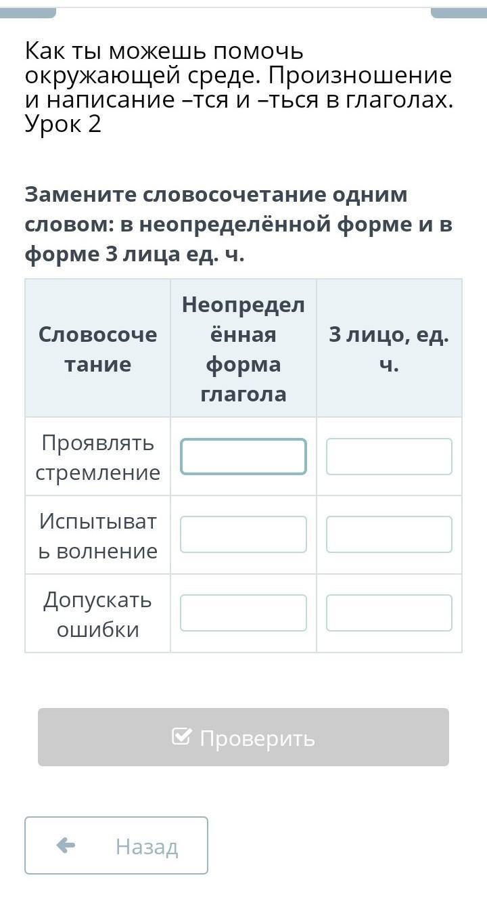Click the Допускать ошибки phrase cell
Image resolution: width=487 pixels, height=905 pixels.
pos(97,613)
